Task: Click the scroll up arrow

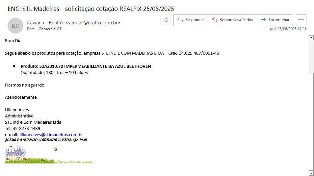Action: pos(311,38)
